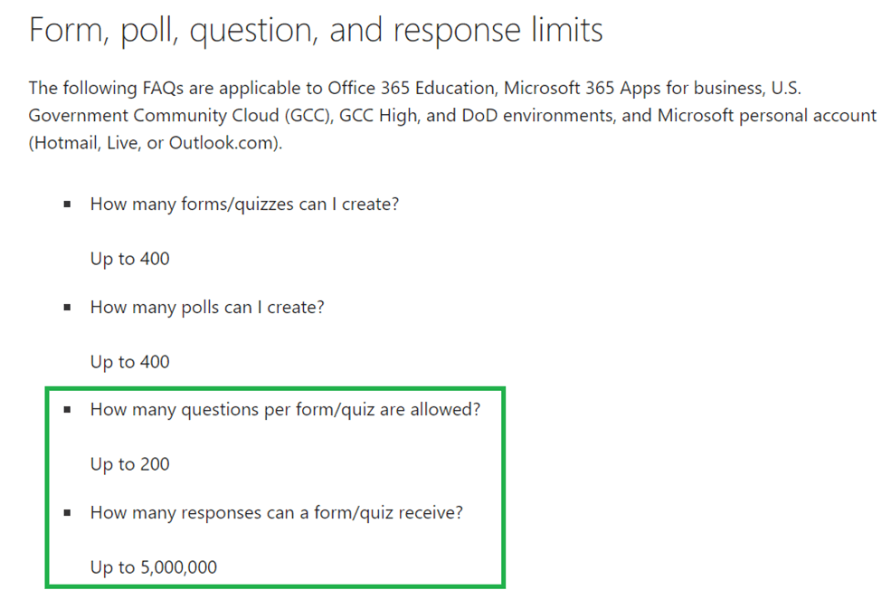Click the 'Up to 5,000,000' answer text
The width and height of the screenshot is (882, 609).
(x=154, y=567)
